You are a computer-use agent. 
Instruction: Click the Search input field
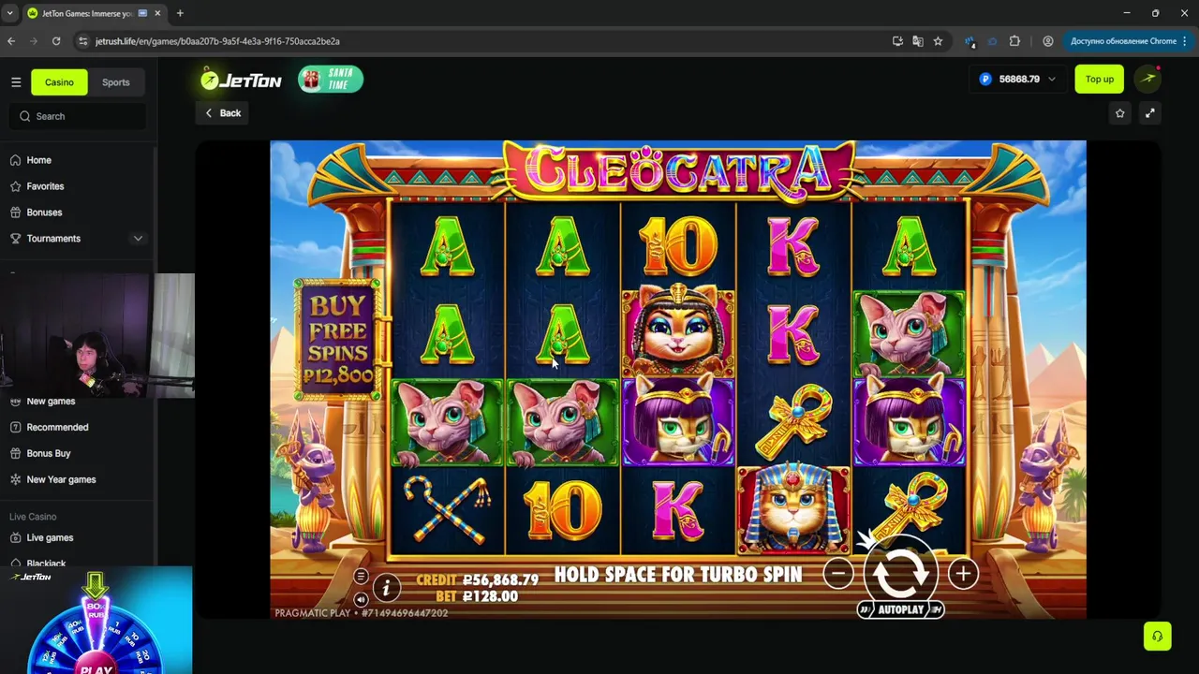click(78, 116)
